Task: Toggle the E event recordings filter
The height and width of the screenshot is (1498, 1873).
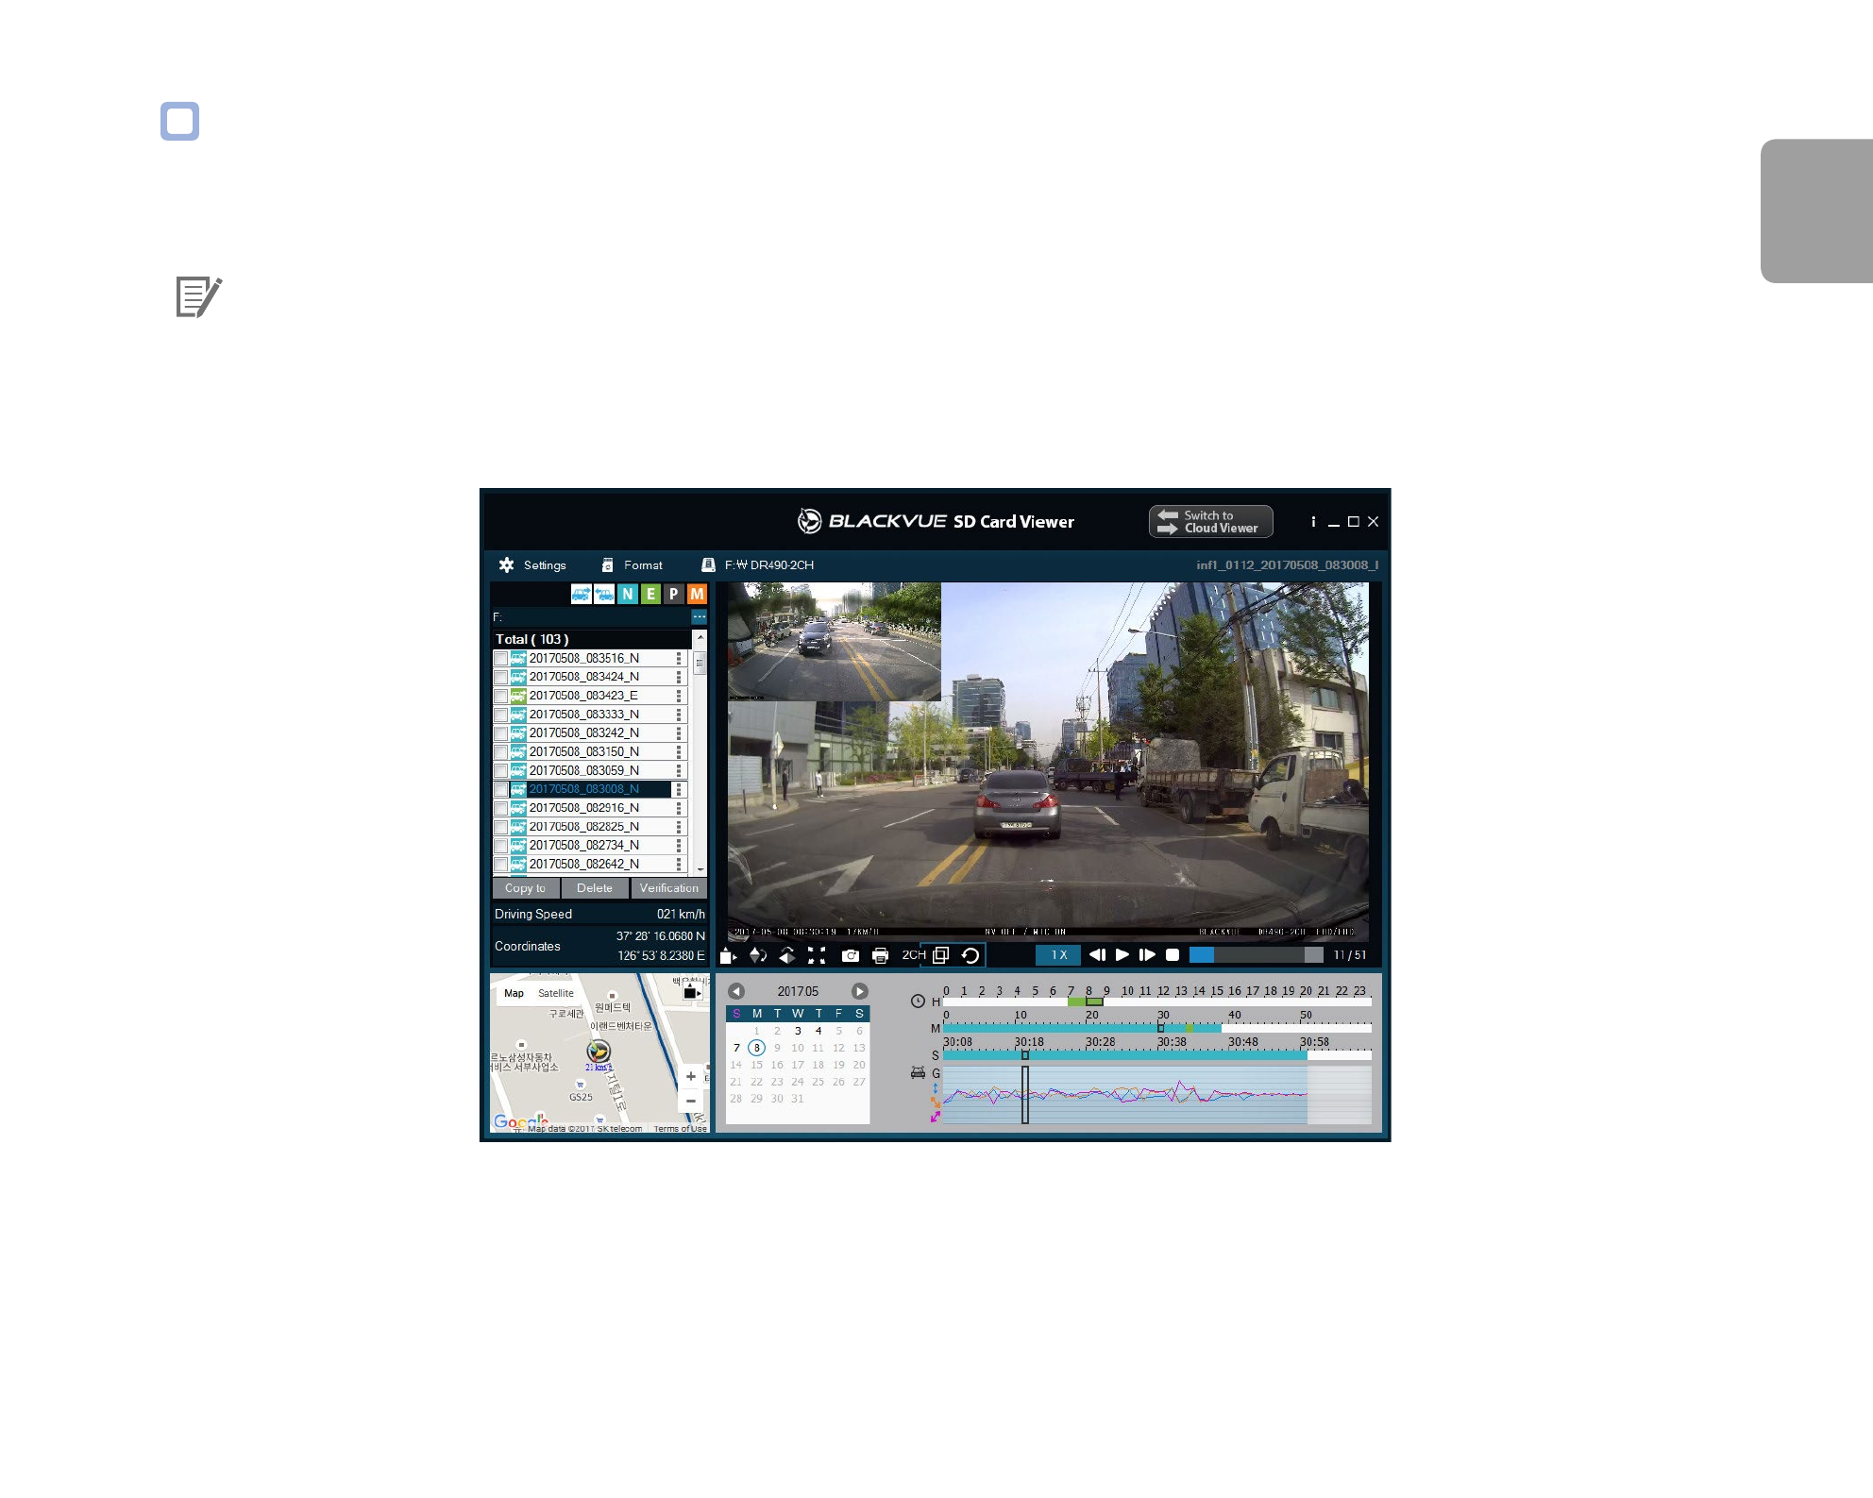Action: pyautogui.click(x=650, y=594)
